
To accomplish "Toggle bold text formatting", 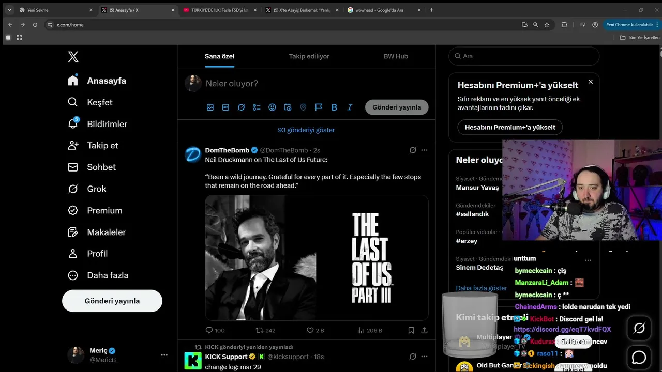I will tap(334, 107).
